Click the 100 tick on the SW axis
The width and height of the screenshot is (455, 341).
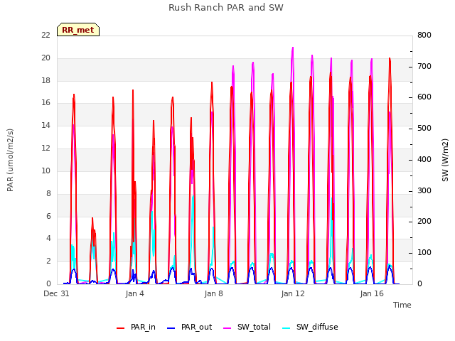[424, 253]
